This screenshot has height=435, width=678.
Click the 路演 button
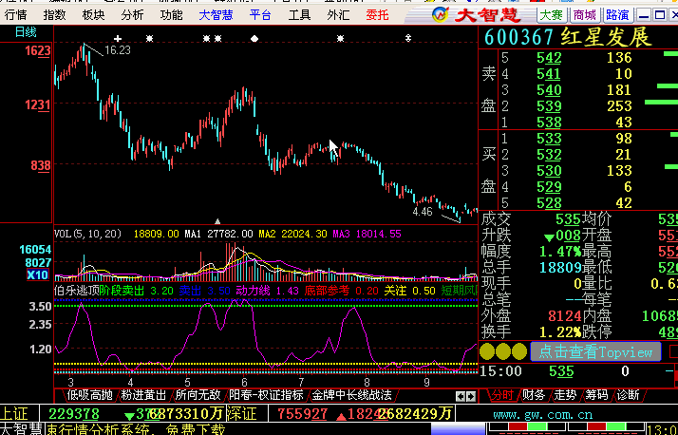point(617,15)
